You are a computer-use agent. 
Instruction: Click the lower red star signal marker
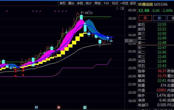coord(16,76)
